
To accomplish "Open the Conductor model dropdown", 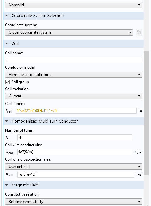I will 73,75.
